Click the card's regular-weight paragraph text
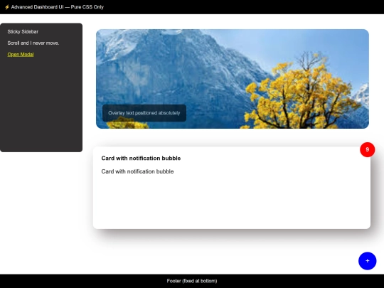 tap(137, 171)
